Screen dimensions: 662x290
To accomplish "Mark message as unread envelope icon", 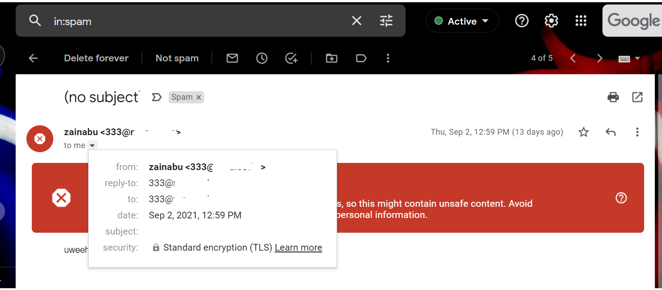I will tap(232, 58).
